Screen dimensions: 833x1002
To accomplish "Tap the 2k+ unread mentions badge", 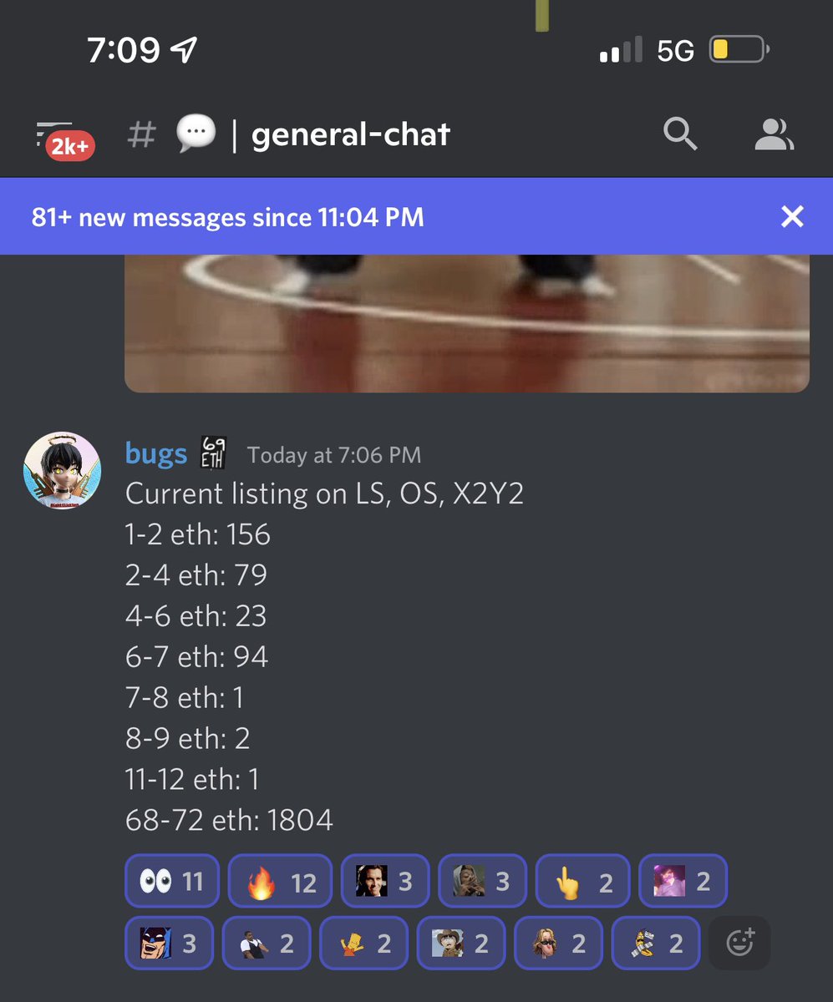I will tap(71, 147).
